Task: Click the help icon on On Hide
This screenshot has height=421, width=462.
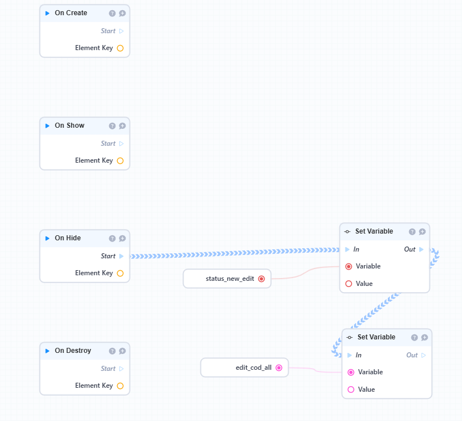Action: pos(112,239)
